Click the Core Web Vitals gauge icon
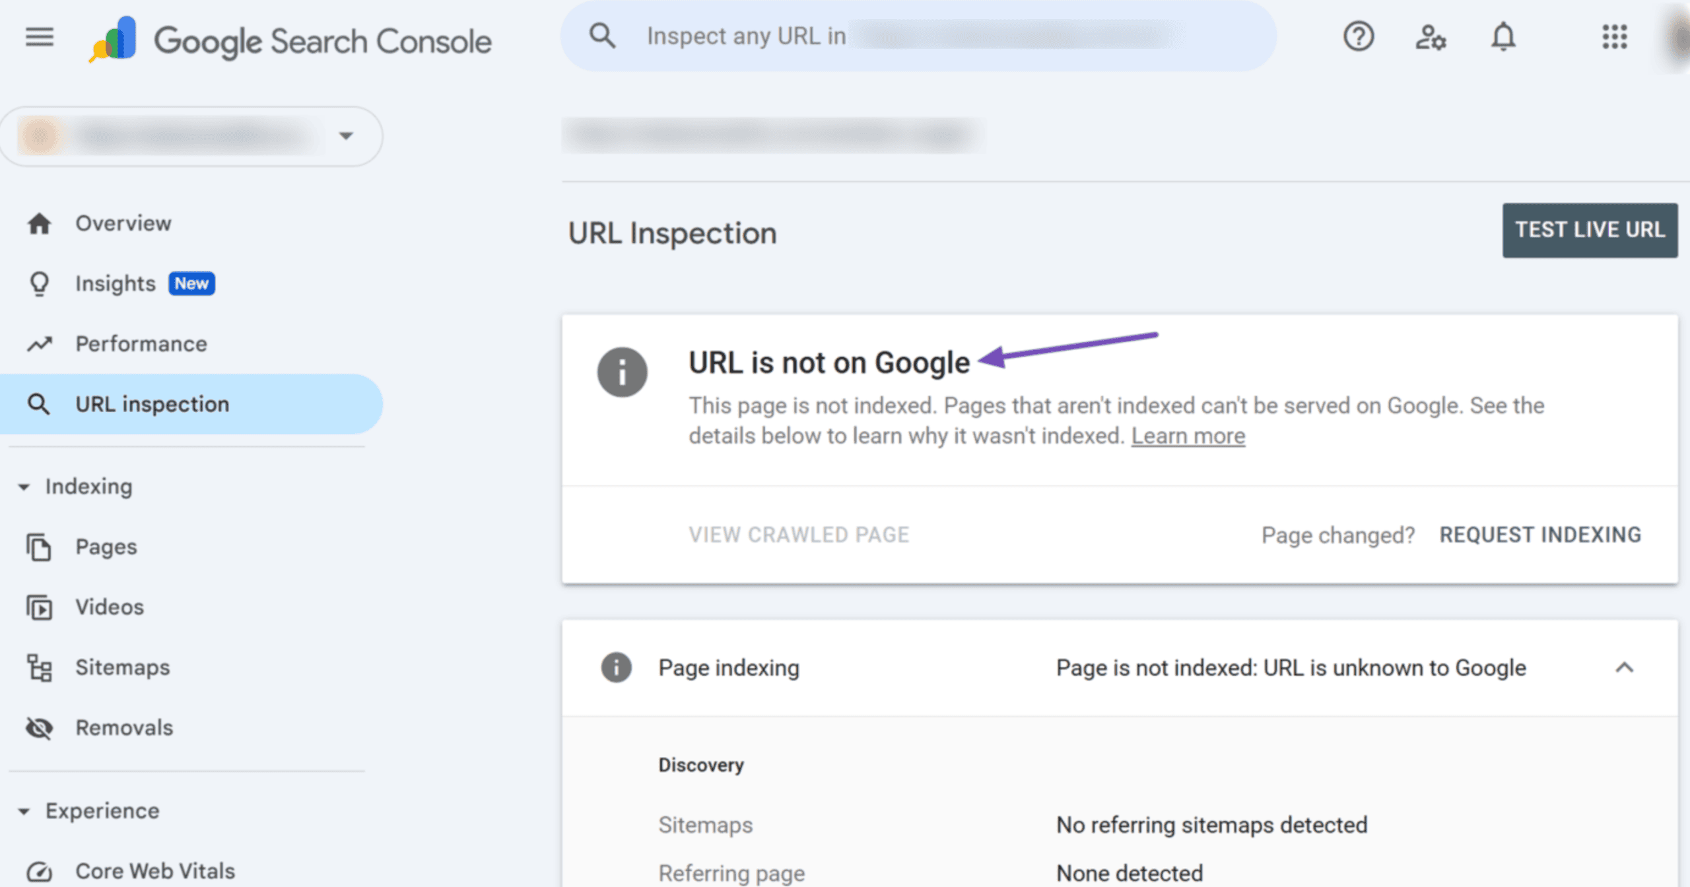The height and width of the screenshot is (887, 1690). (x=39, y=872)
